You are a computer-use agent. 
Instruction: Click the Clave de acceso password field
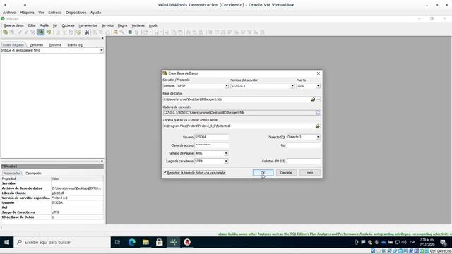[212, 145]
